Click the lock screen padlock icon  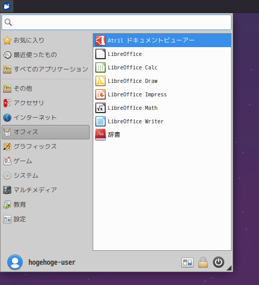coord(203,262)
